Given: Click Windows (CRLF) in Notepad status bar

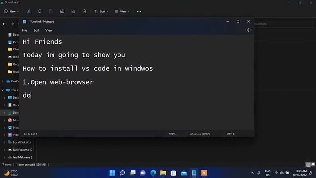Looking at the screenshot, I should (199, 134).
